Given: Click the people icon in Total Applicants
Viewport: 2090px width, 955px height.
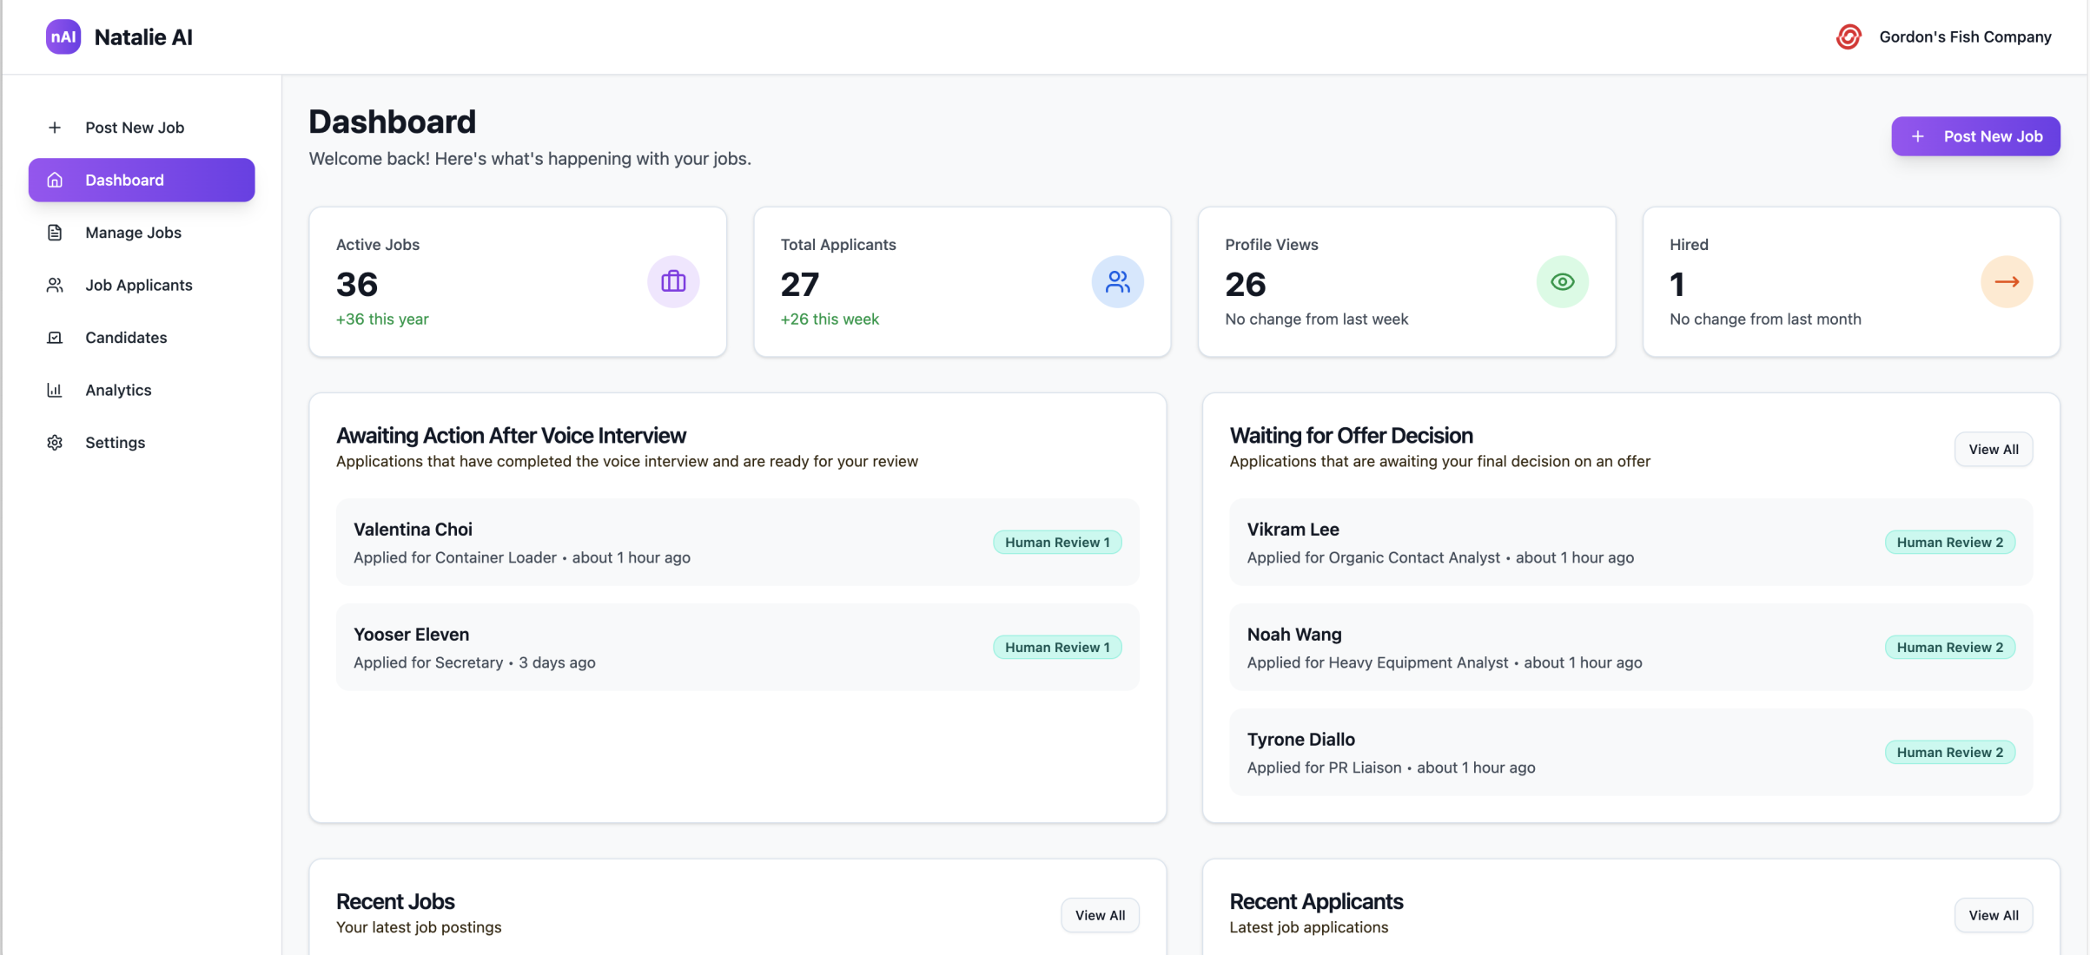Looking at the screenshot, I should tap(1117, 281).
